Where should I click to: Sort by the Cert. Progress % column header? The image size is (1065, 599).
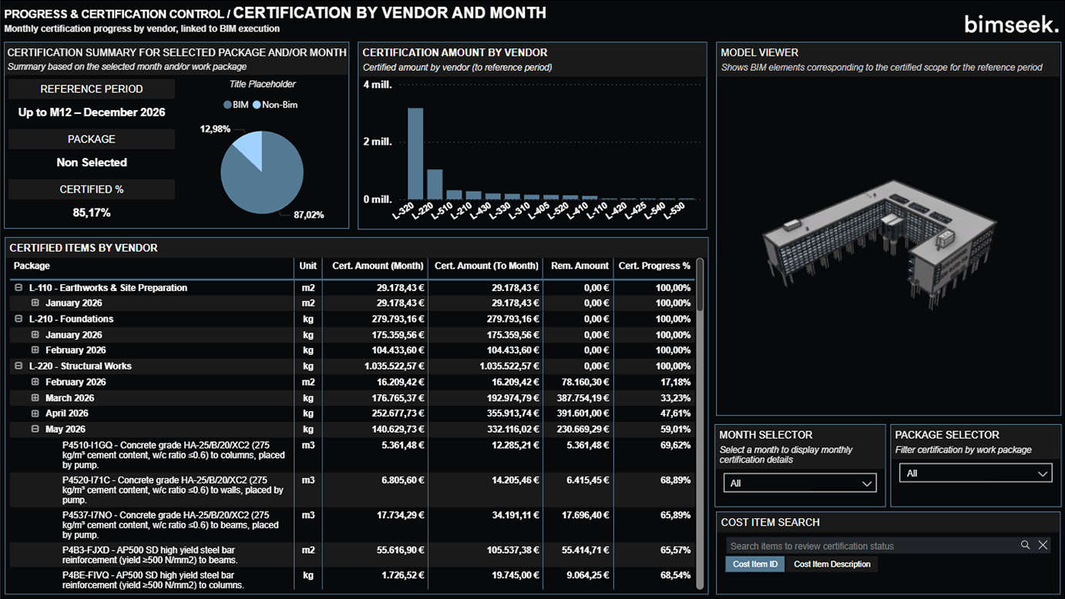click(654, 266)
